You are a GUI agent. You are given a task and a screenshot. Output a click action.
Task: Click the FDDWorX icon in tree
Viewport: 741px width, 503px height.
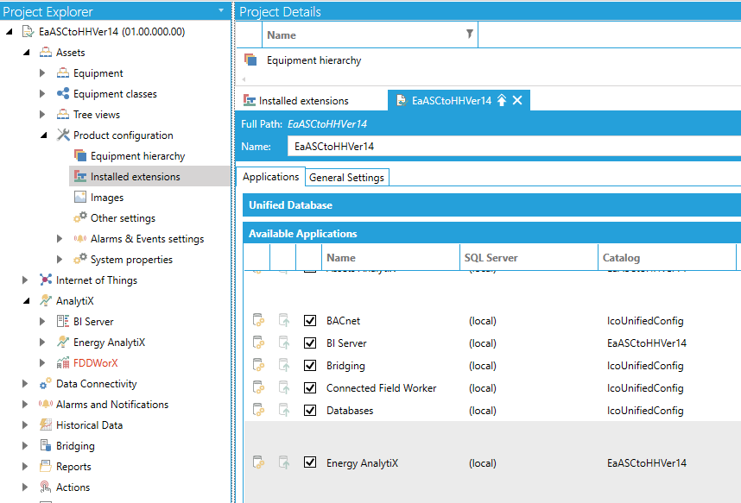coord(63,363)
